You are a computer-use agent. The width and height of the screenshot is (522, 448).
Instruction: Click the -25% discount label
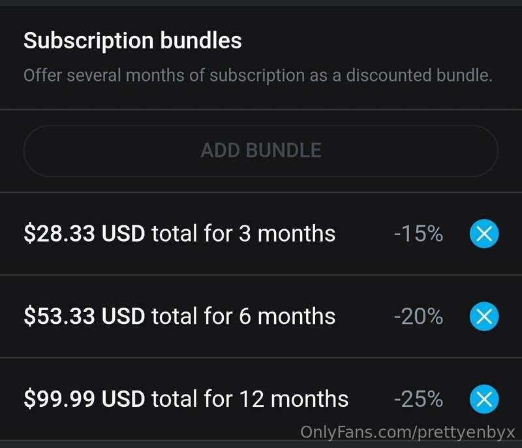tap(418, 398)
